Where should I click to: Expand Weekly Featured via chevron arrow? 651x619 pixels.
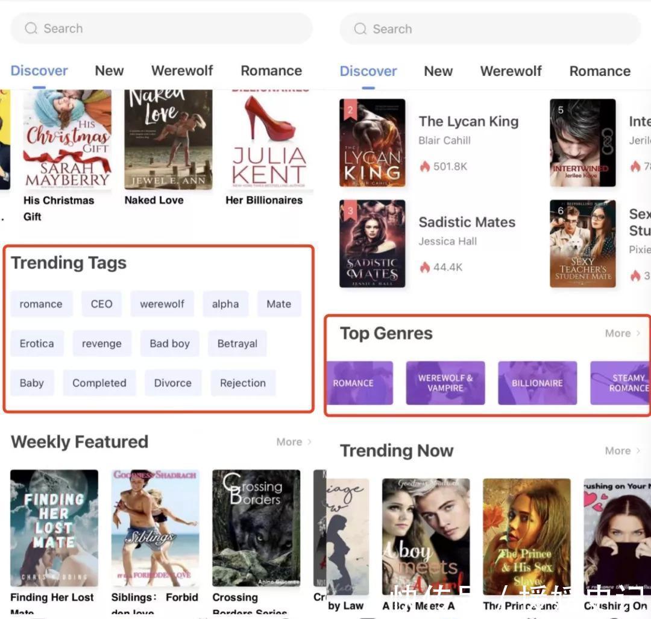pos(309,442)
